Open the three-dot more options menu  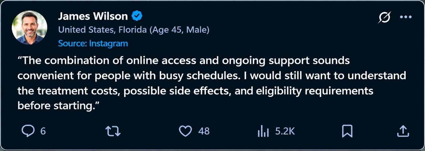[405, 17]
